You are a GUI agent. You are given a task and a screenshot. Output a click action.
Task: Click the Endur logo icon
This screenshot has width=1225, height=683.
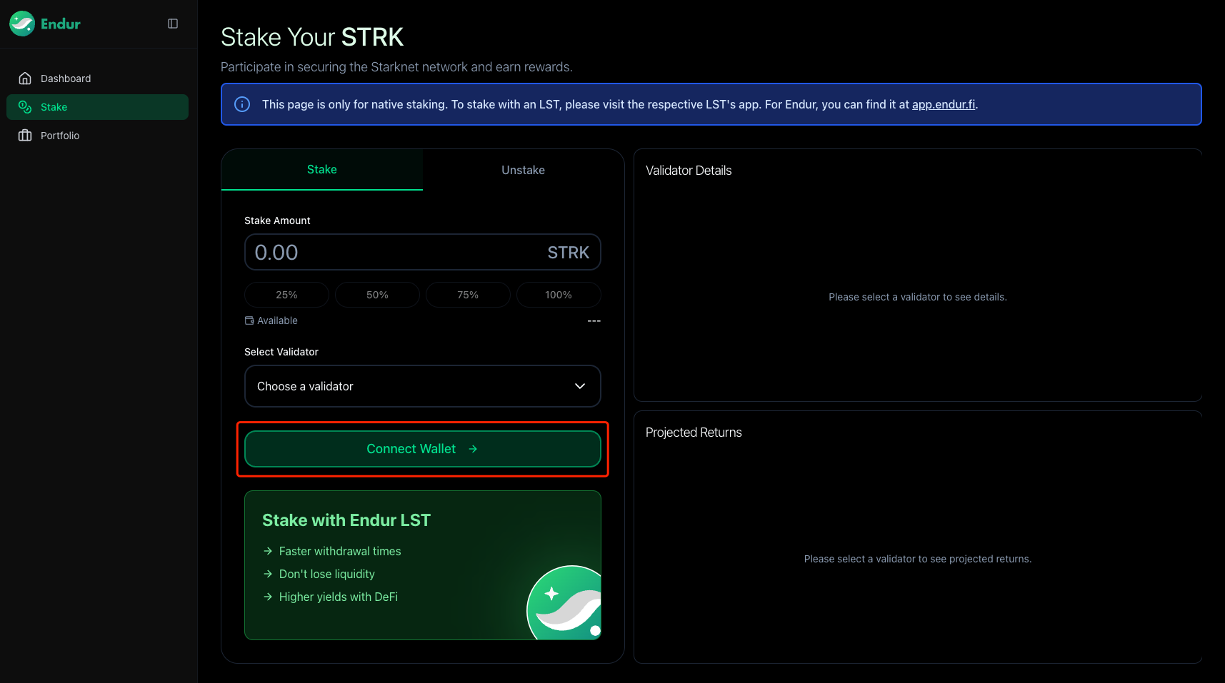(x=22, y=24)
